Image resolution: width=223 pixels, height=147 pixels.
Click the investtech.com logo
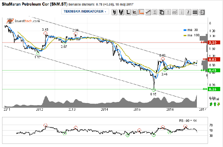(x=23, y=21)
